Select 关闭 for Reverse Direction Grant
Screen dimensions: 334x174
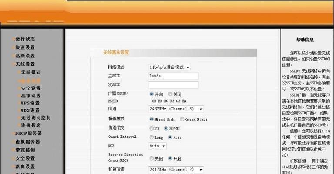[x=151, y=158]
